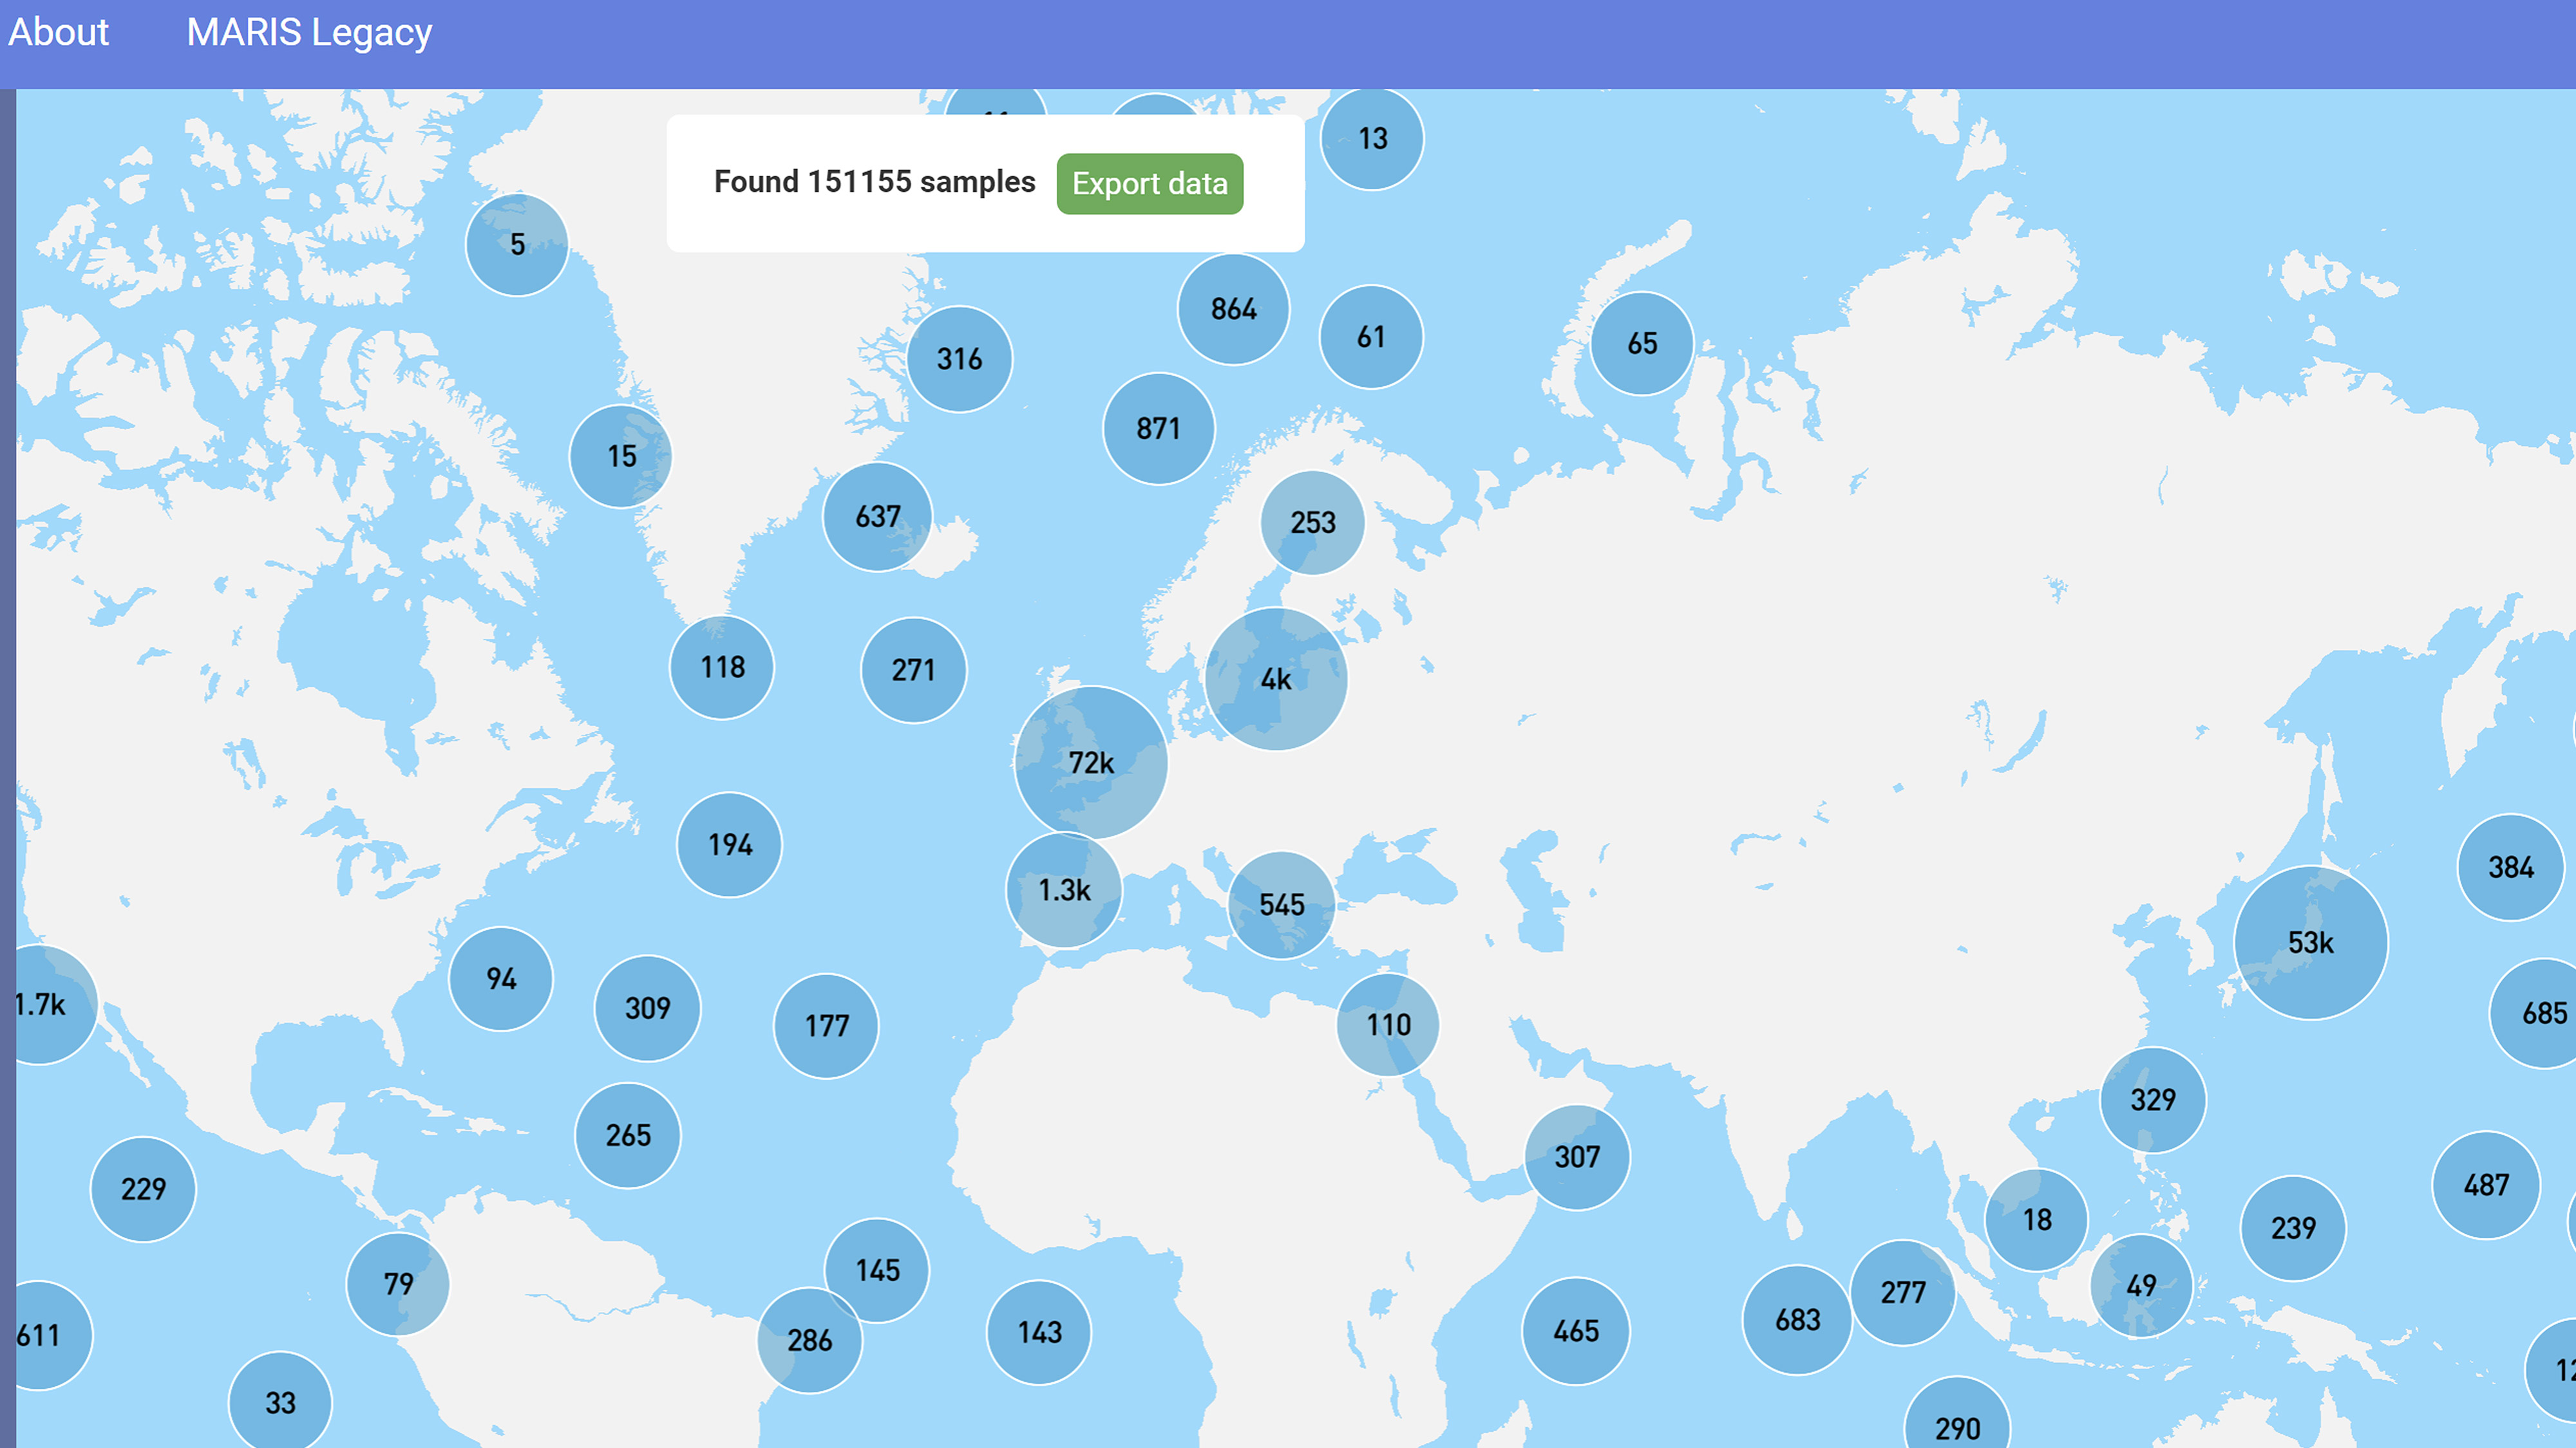This screenshot has height=1448, width=2576.
Task: Click the Found 151155 samples text
Action: (x=874, y=182)
